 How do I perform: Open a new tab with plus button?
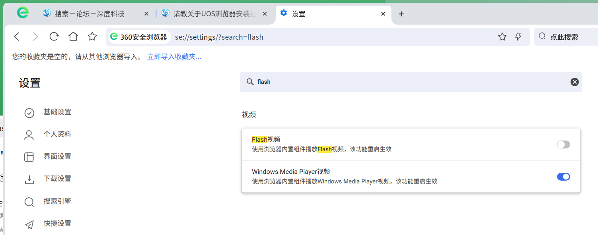pos(401,14)
